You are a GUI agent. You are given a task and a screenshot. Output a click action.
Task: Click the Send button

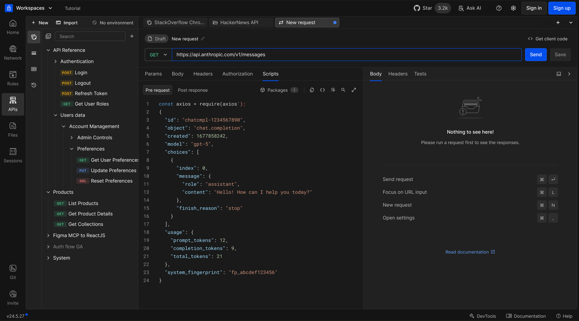(x=536, y=55)
